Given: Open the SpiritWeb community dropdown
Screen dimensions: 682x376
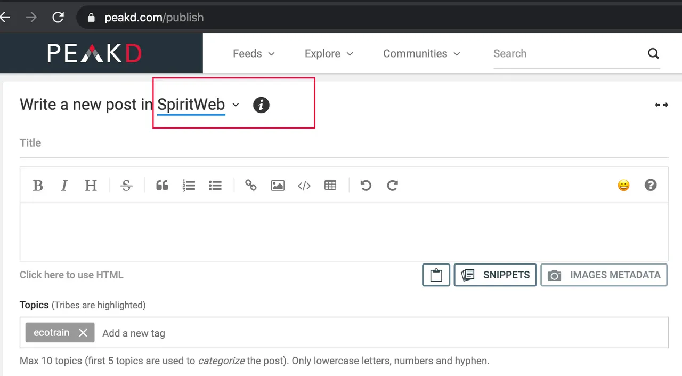Looking at the screenshot, I should tap(198, 105).
